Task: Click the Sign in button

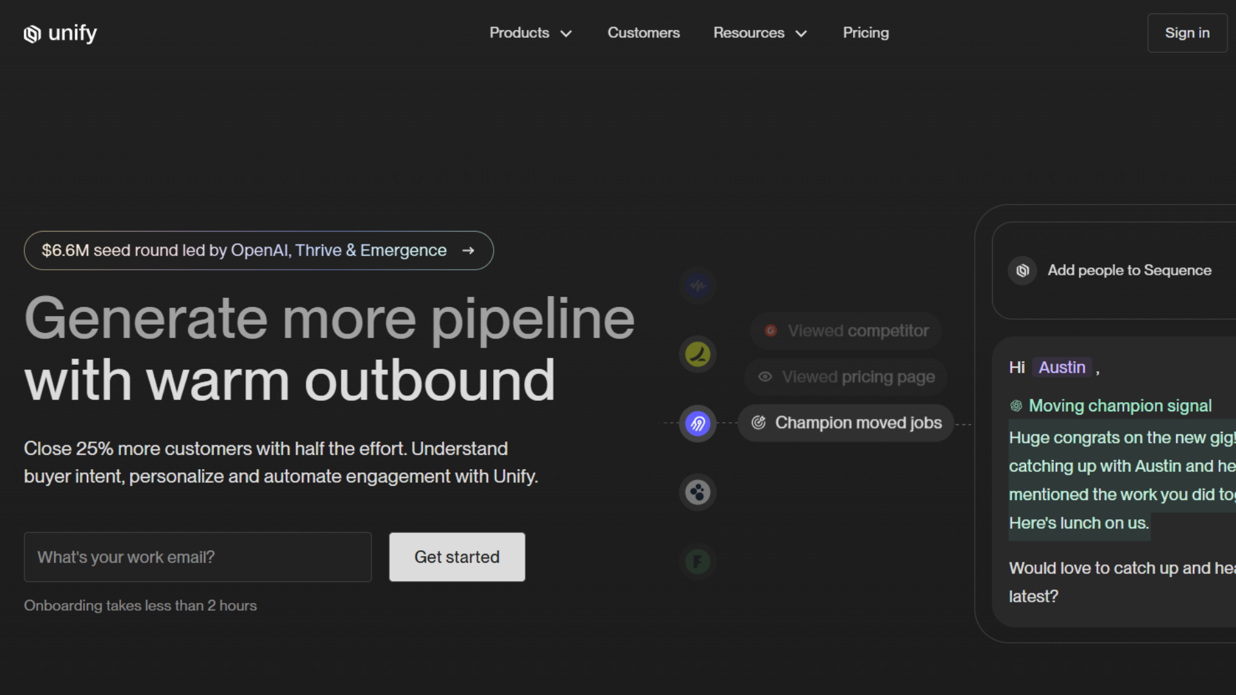Action: pos(1186,33)
